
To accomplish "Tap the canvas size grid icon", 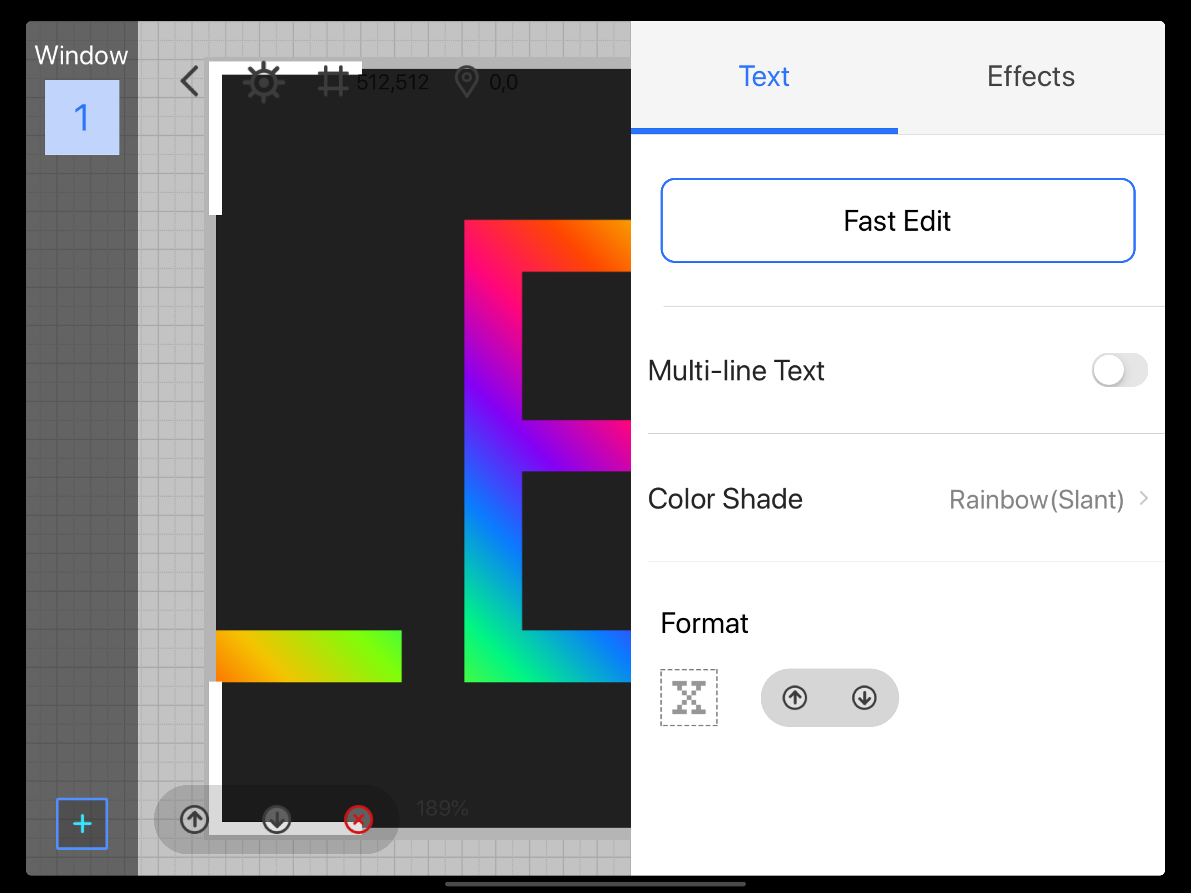I will [333, 82].
